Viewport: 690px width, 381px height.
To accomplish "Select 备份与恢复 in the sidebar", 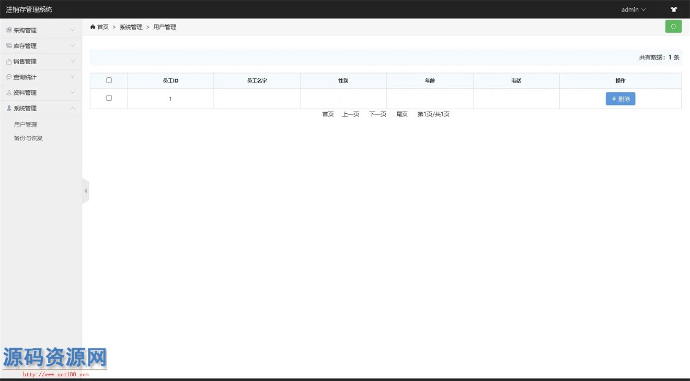I will pyautogui.click(x=28, y=138).
